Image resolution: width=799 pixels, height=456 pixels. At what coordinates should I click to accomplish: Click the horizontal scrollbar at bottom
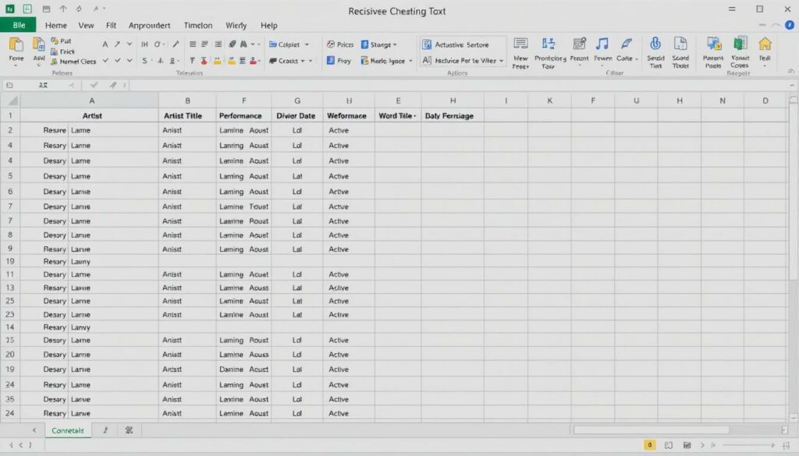[x=651, y=430]
